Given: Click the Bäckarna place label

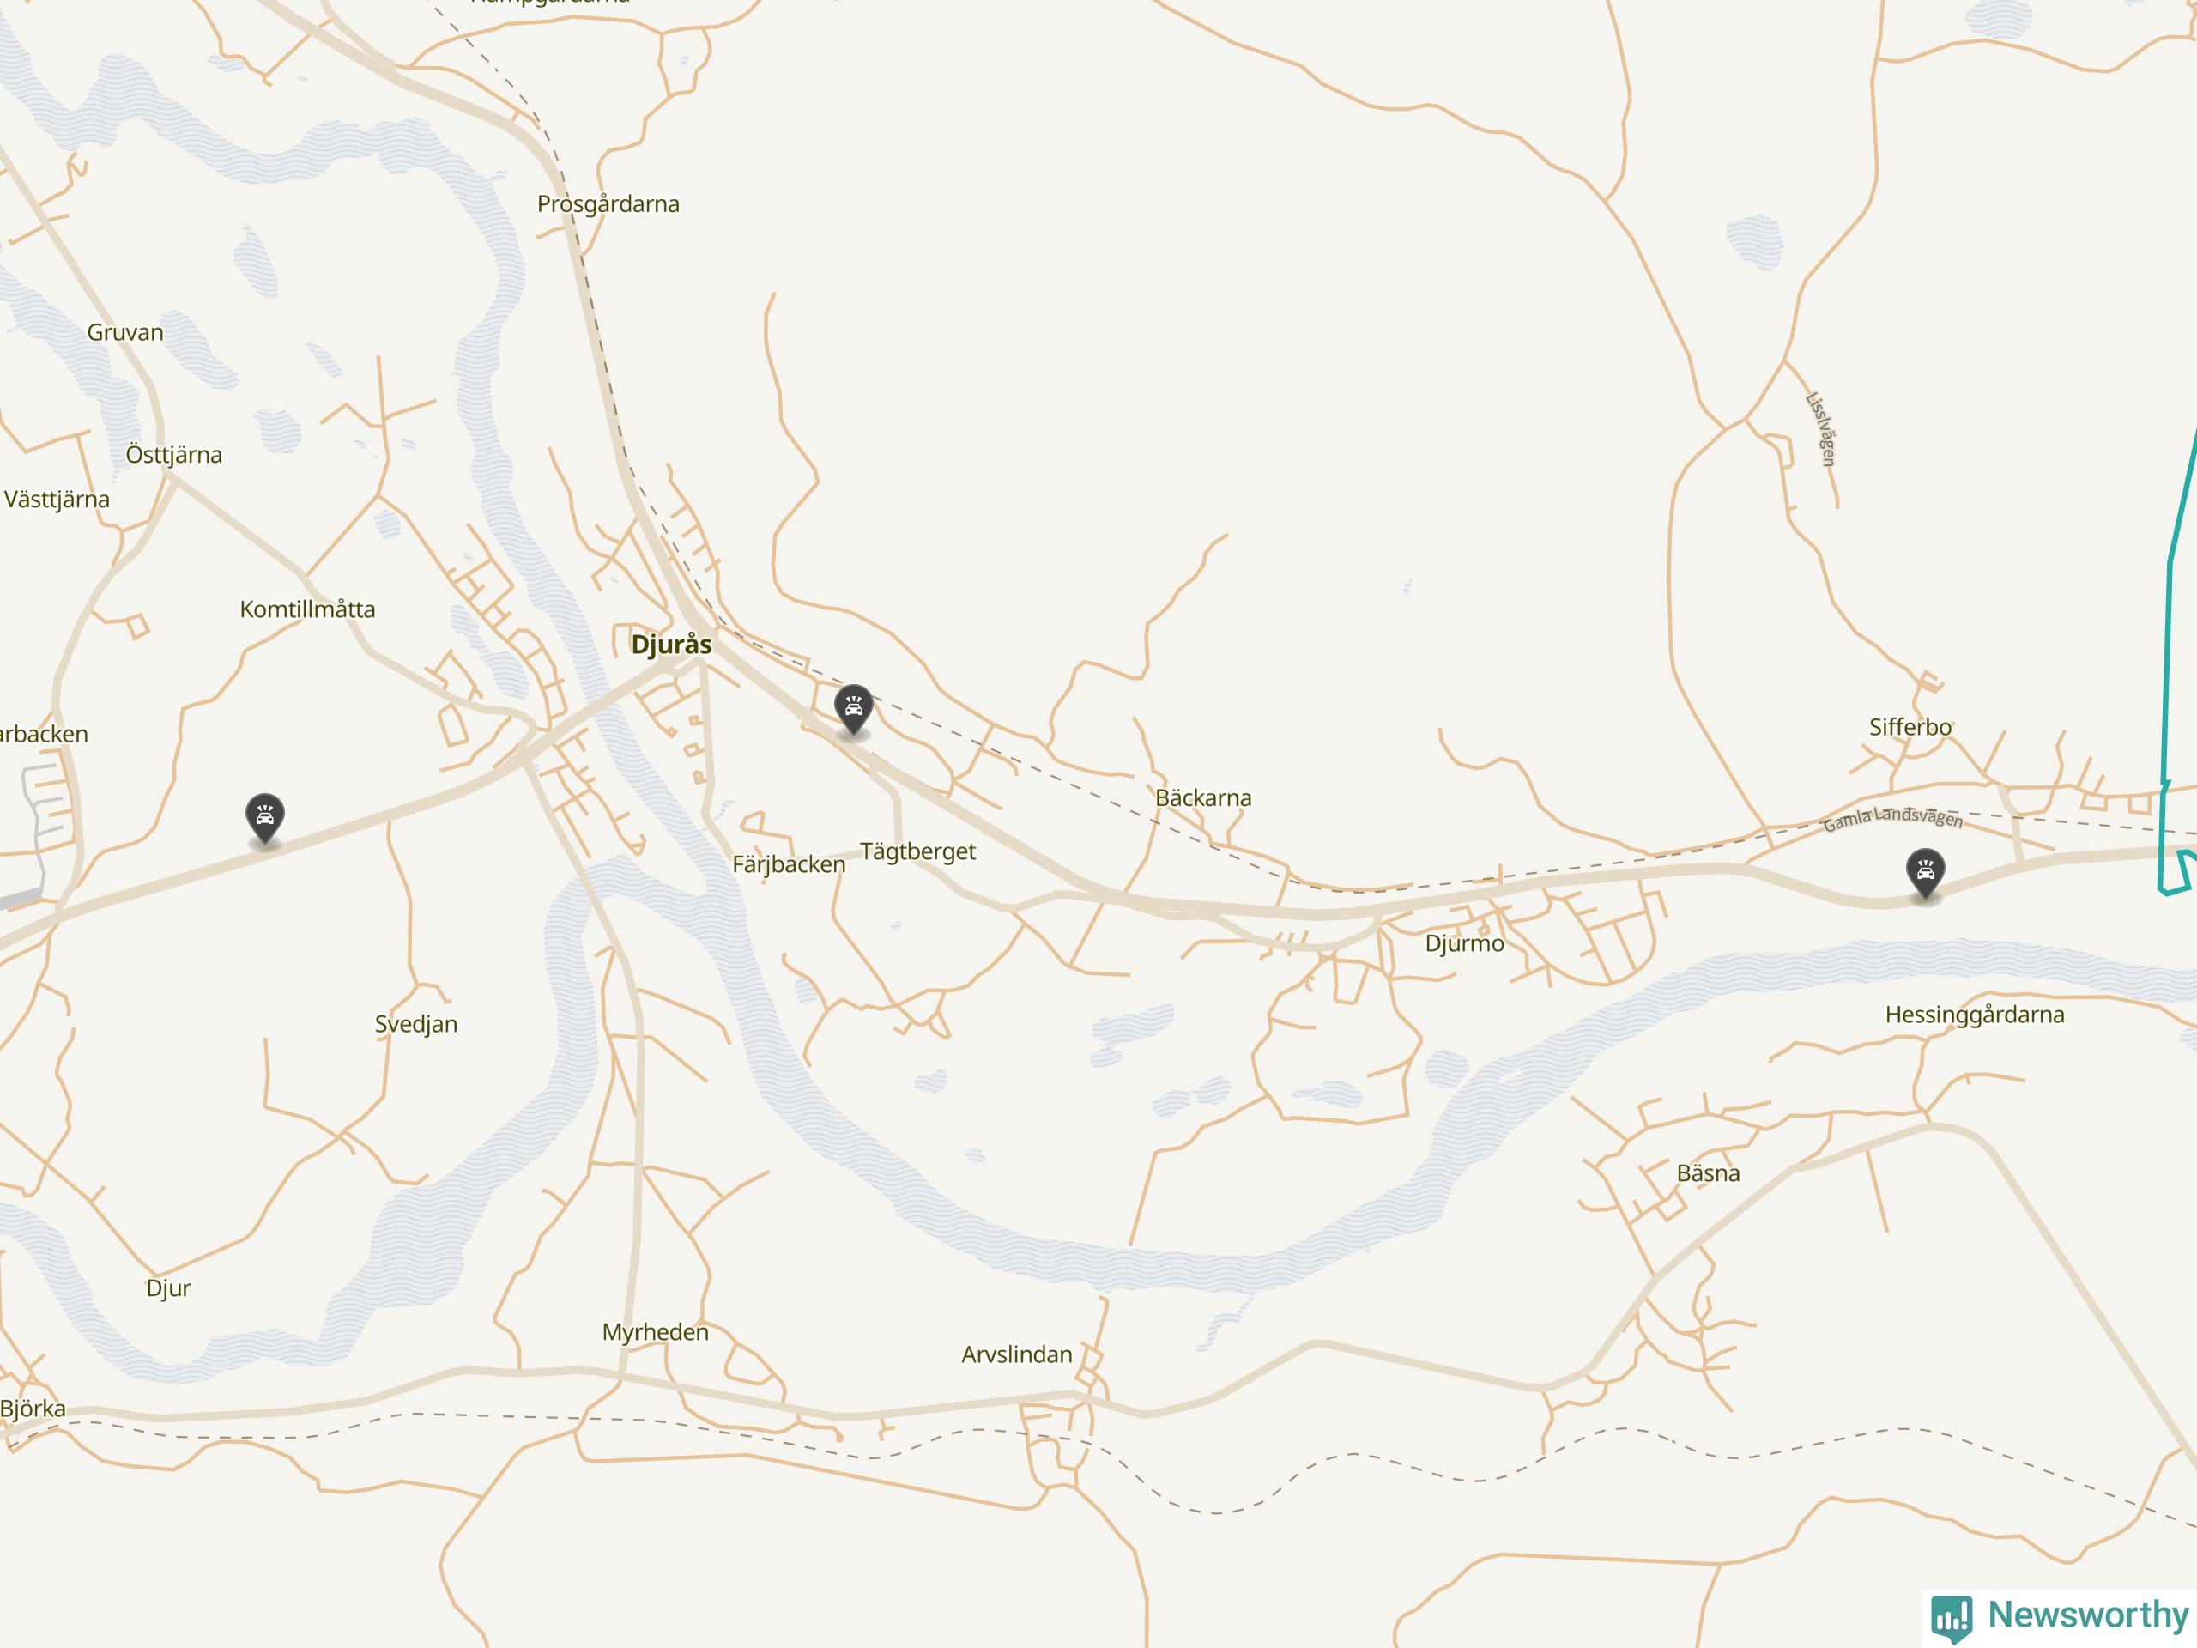Looking at the screenshot, I should [x=1203, y=797].
